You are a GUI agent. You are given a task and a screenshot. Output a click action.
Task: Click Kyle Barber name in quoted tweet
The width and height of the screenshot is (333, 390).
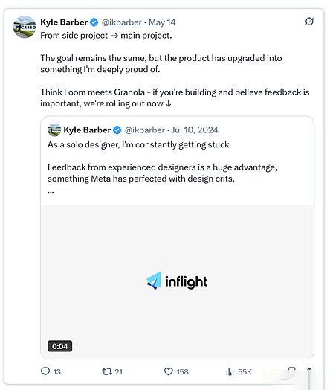(87, 130)
